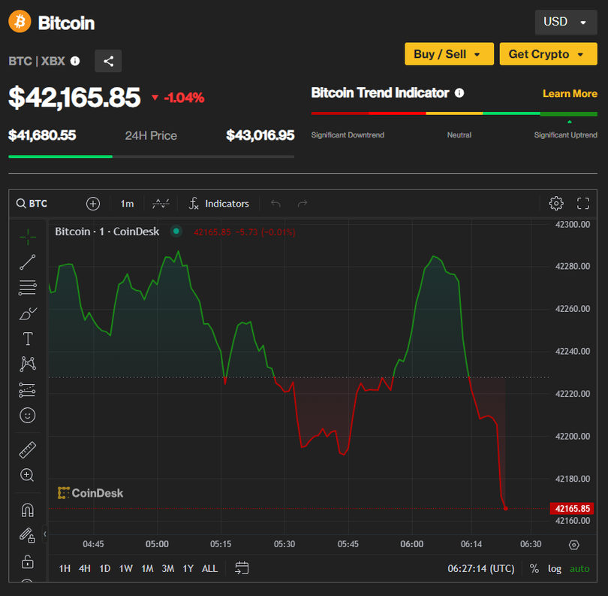Expand the Get Crypto dropdown
Screen dimensions: 608x596
point(548,54)
